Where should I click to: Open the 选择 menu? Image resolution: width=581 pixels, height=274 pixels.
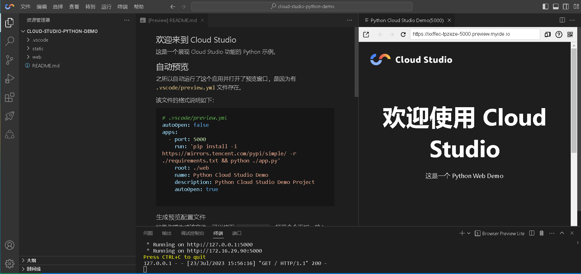[x=58, y=7]
